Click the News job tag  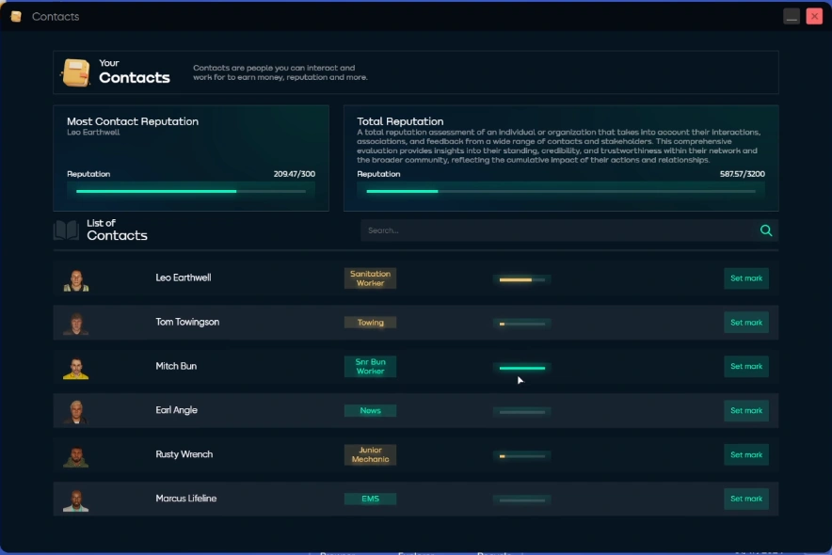tap(371, 411)
